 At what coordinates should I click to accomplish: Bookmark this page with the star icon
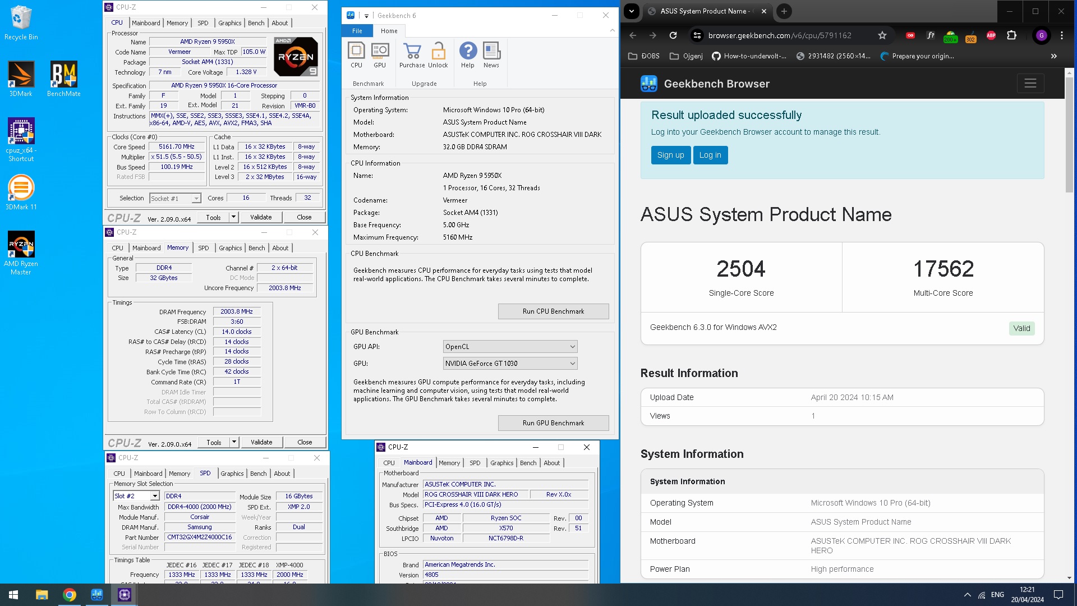tap(882, 35)
